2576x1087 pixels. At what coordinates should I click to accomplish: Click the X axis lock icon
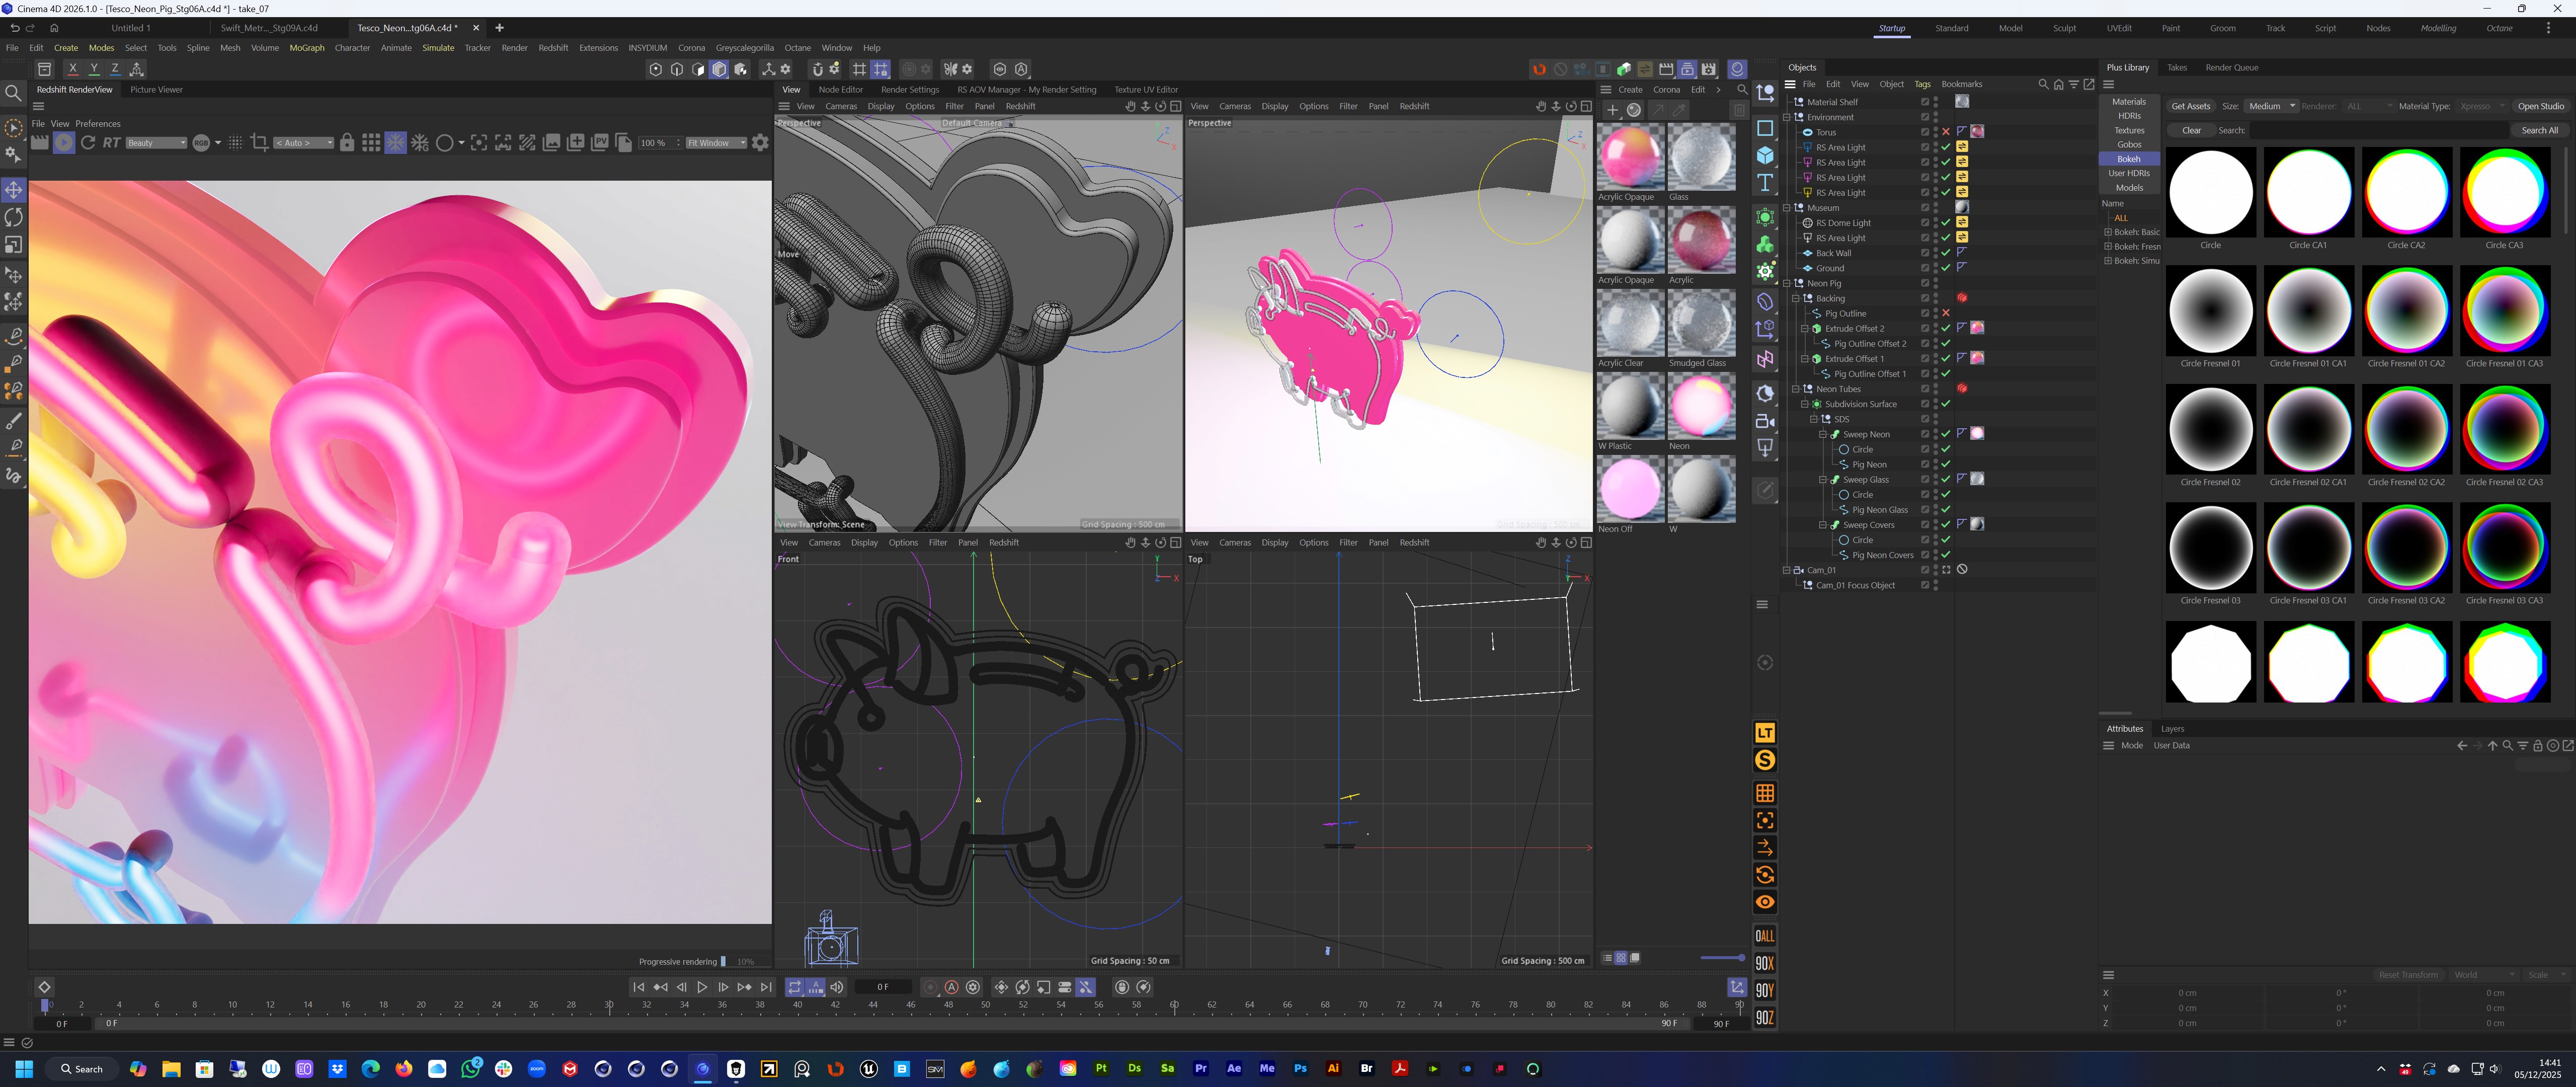[x=72, y=69]
